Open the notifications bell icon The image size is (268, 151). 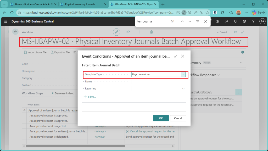click(235, 21)
